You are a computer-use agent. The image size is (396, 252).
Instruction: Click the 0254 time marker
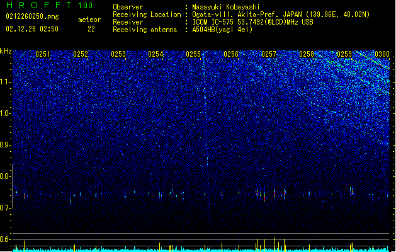[156, 54]
